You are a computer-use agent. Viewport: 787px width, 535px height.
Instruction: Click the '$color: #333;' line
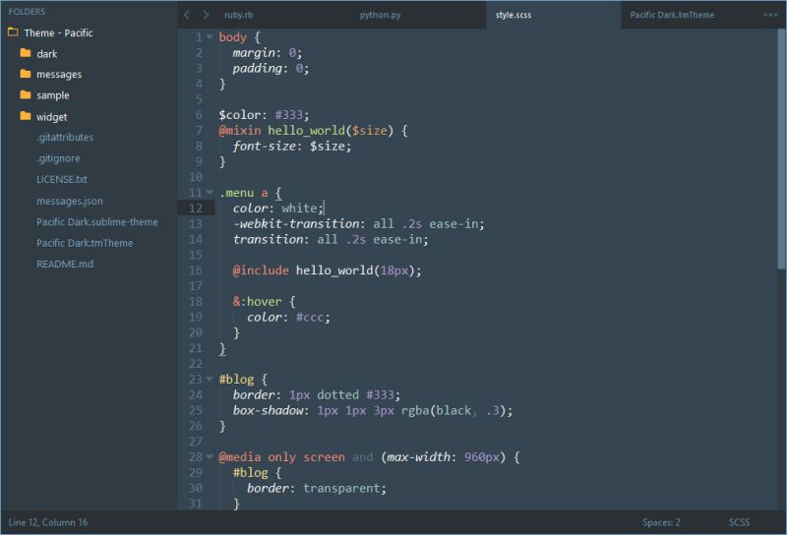(264, 114)
